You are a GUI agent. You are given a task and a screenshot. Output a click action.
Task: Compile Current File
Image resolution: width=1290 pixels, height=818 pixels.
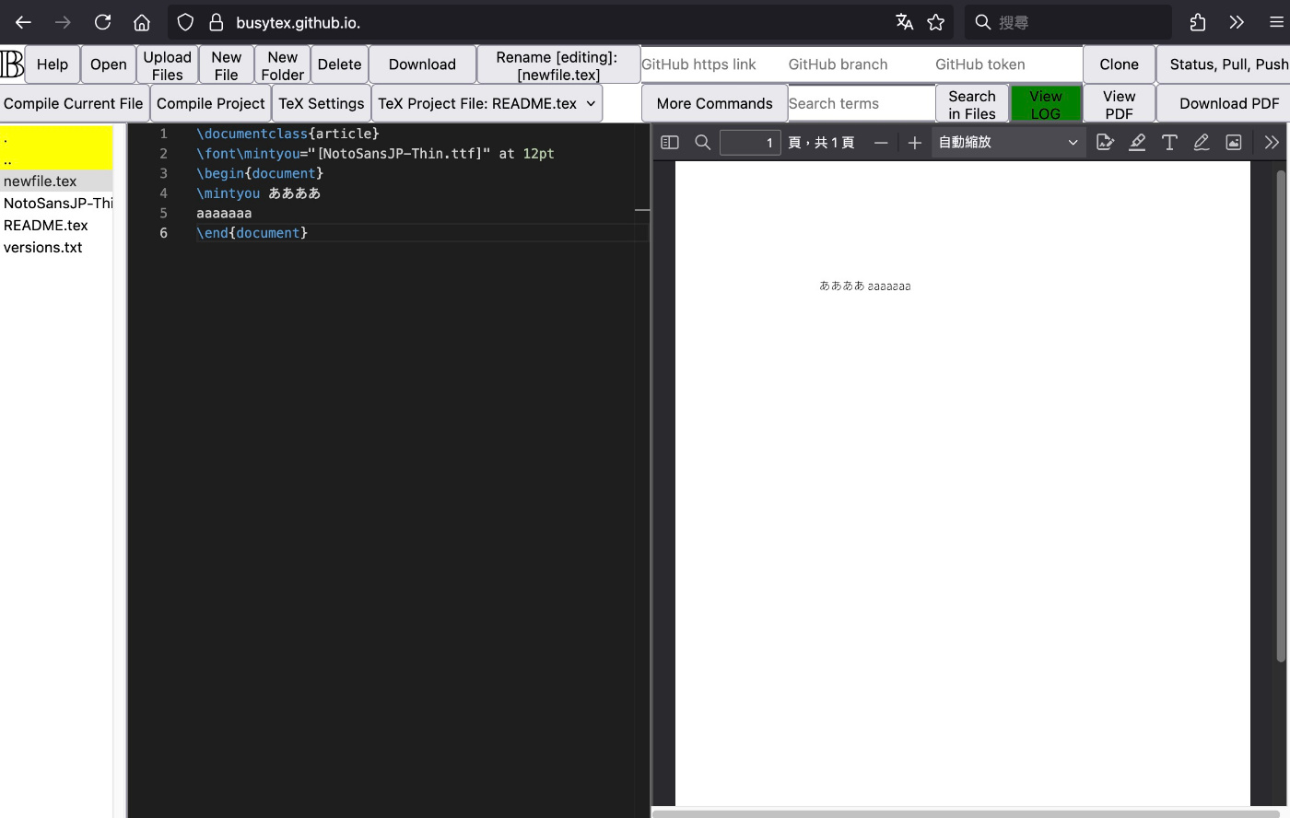point(74,103)
